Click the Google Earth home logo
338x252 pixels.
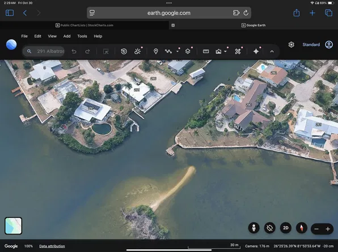click(x=11, y=45)
